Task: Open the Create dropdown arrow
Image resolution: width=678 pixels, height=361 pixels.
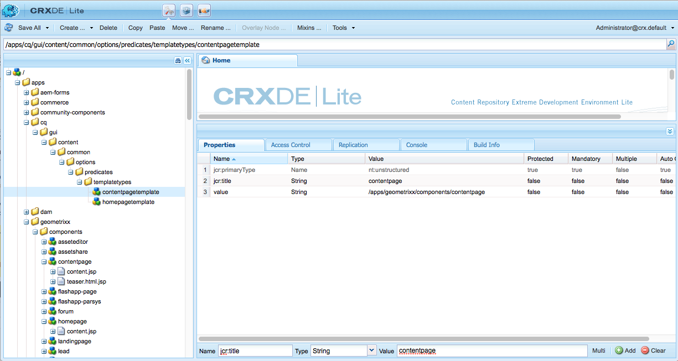Action: coord(90,28)
